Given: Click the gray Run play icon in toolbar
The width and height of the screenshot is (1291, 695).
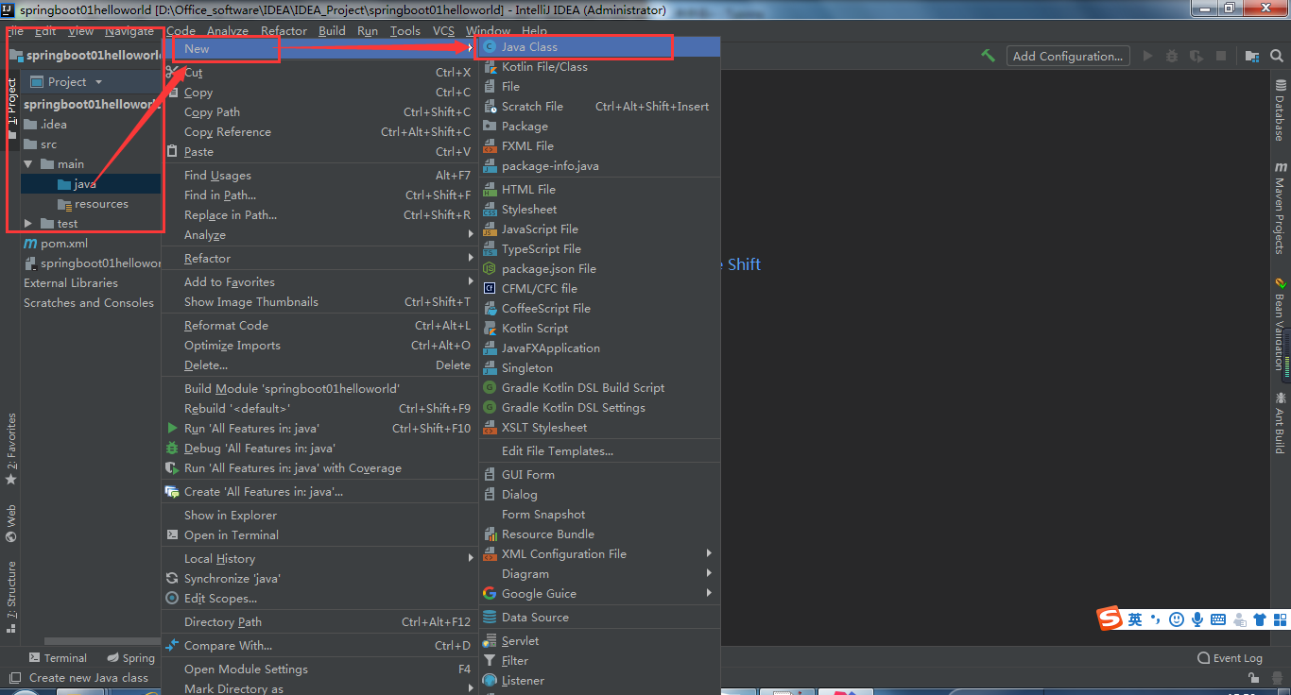Looking at the screenshot, I should (x=1147, y=56).
